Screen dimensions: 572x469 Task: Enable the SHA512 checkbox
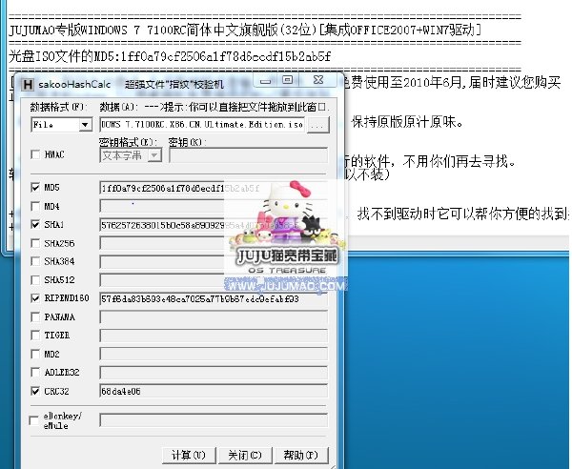pos(35,280)
